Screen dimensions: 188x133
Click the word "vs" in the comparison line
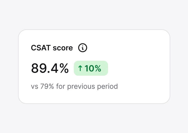tap(35, 87)
